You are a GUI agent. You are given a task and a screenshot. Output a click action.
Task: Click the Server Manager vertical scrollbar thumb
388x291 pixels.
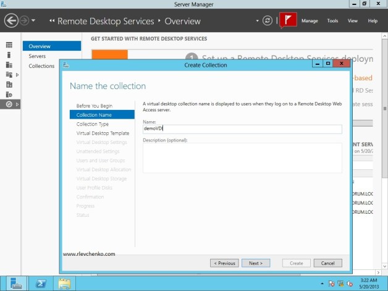[x=385, y=108]
